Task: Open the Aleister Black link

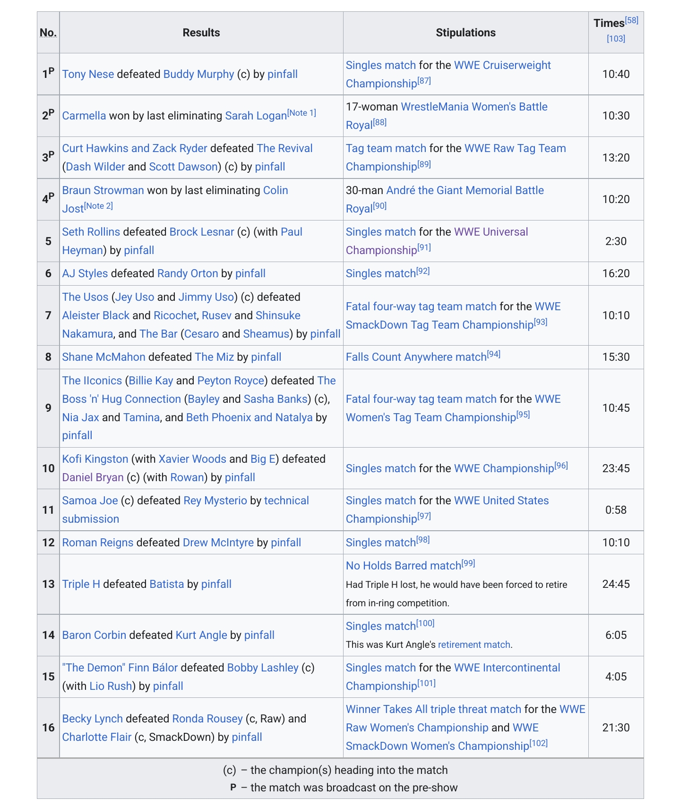Action: click(96, 315)
